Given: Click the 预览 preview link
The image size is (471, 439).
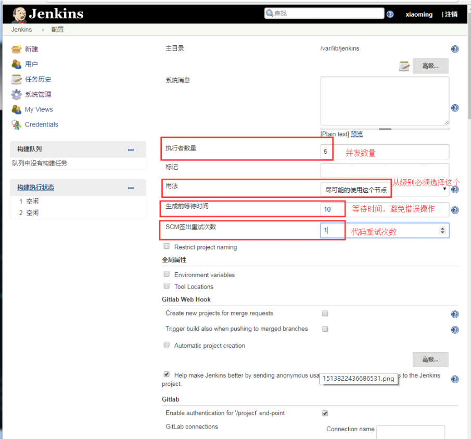Looking at the screenshot, I should 357,134.
